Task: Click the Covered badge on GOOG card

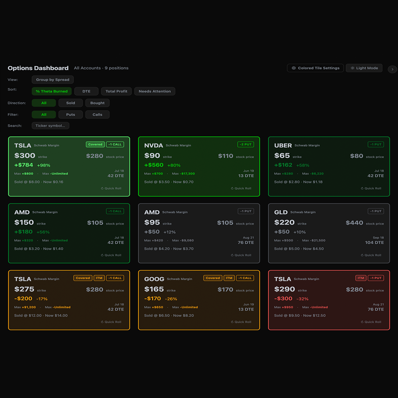Action: coord(213,278)
